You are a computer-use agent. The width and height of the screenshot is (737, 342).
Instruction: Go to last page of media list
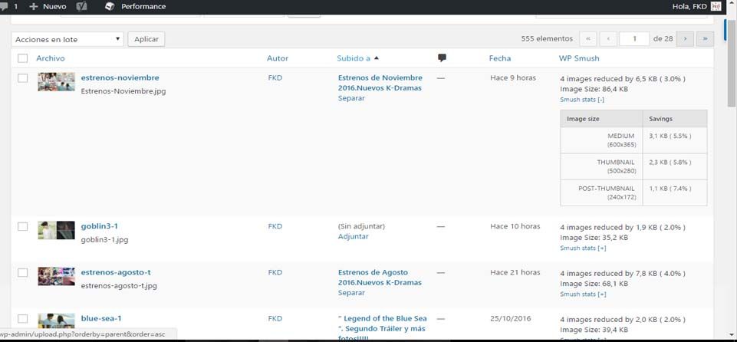705,39
